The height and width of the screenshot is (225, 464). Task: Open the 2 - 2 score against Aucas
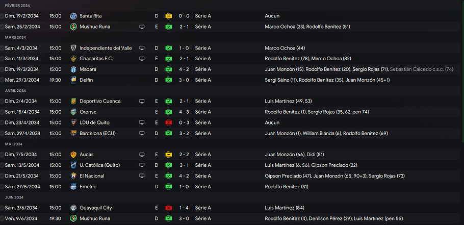184,155
